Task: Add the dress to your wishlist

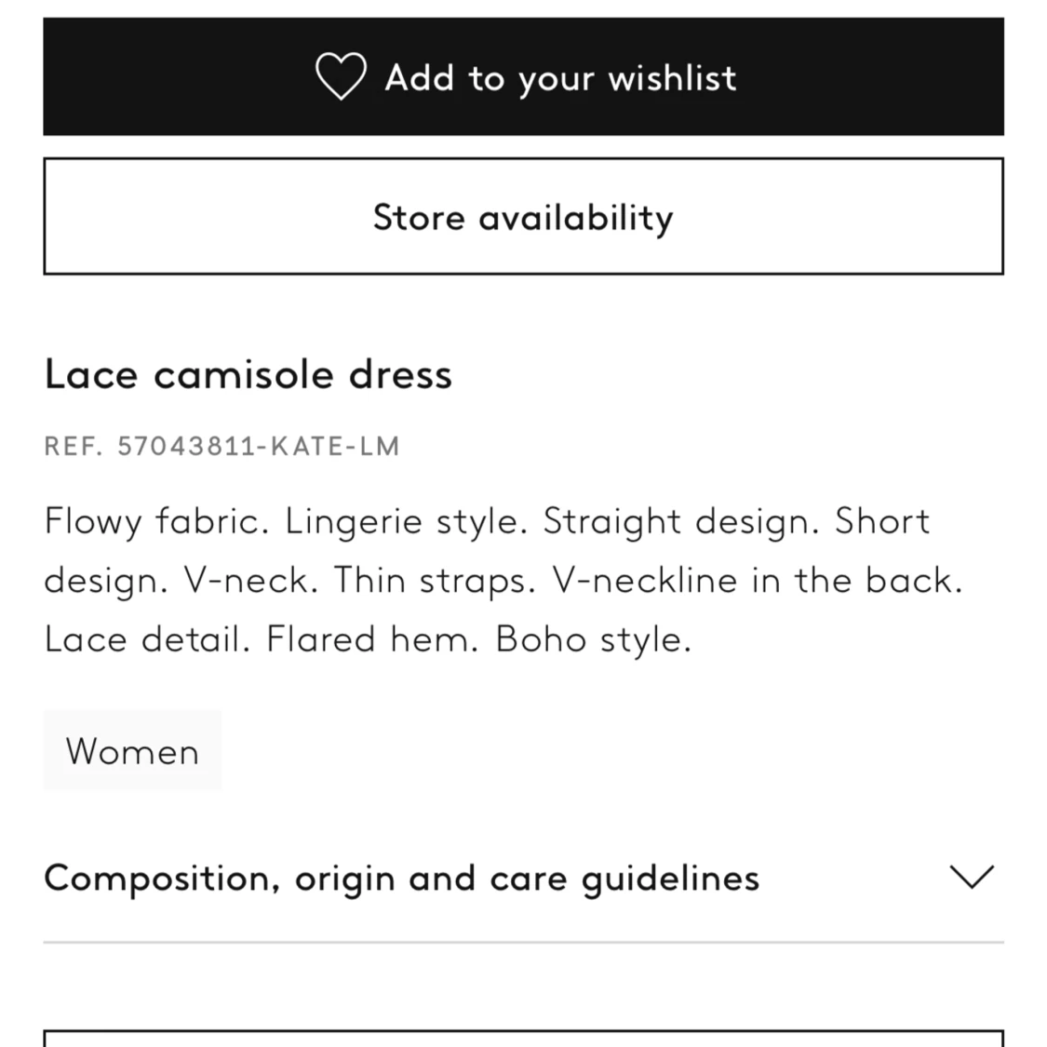Action: click(523, 77)
